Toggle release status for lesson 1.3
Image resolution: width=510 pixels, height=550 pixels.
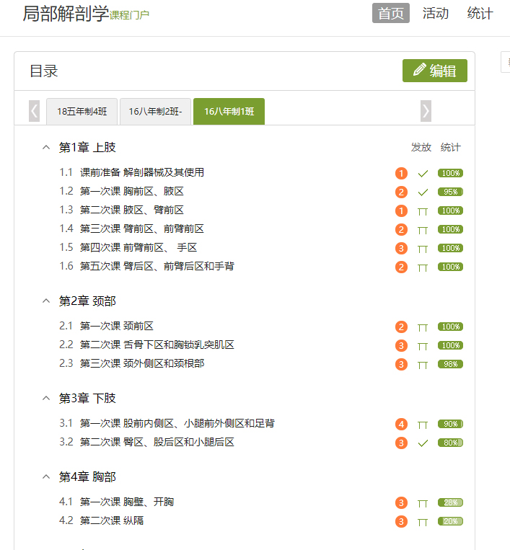(423, 211)
